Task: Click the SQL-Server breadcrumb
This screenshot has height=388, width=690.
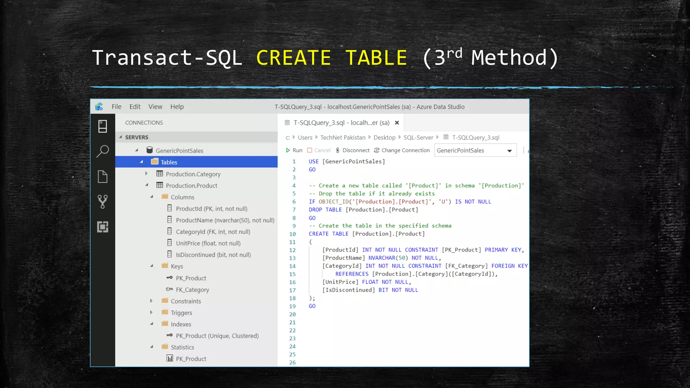Action: point(418,137)
